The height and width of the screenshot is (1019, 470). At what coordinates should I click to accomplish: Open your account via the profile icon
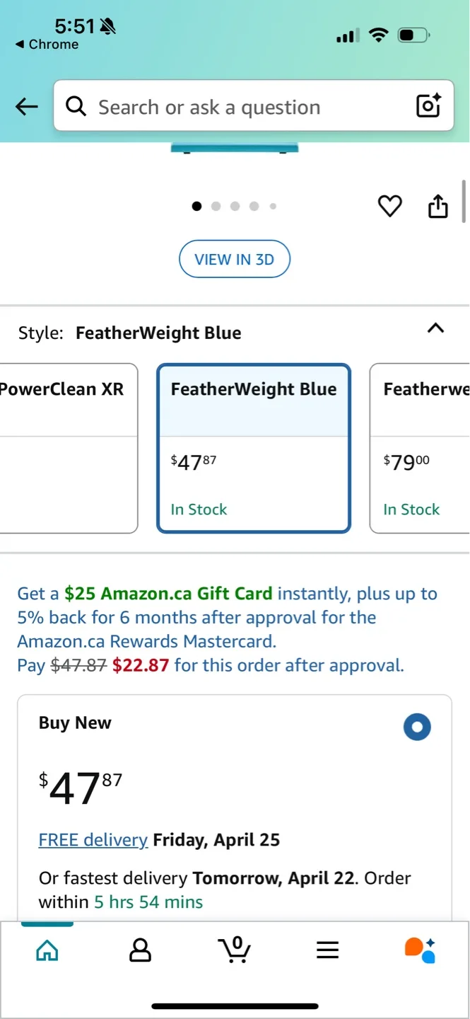140,951
